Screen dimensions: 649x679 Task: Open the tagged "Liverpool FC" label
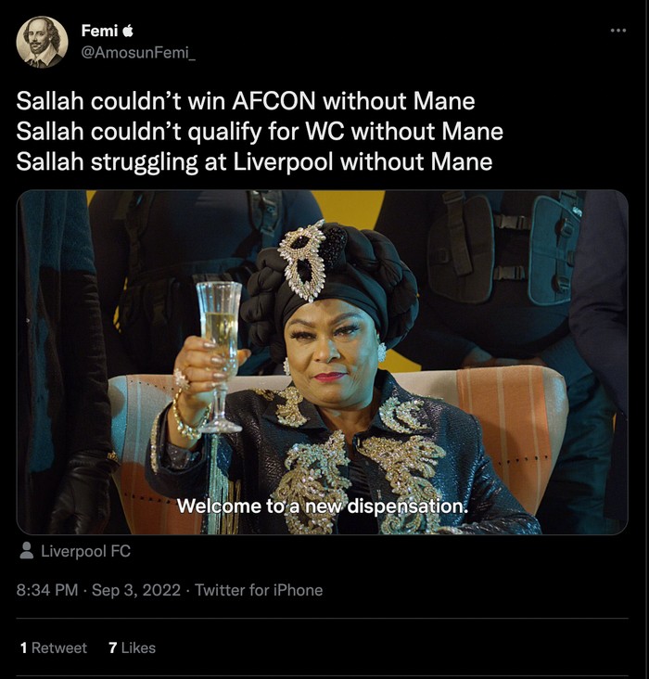(85, 551)
